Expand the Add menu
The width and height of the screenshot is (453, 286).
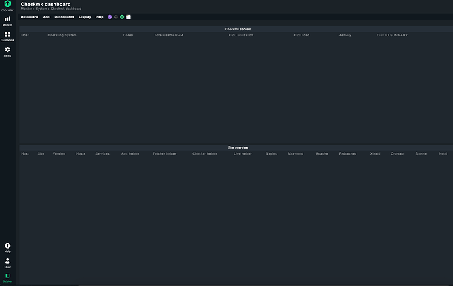(46, 16)
